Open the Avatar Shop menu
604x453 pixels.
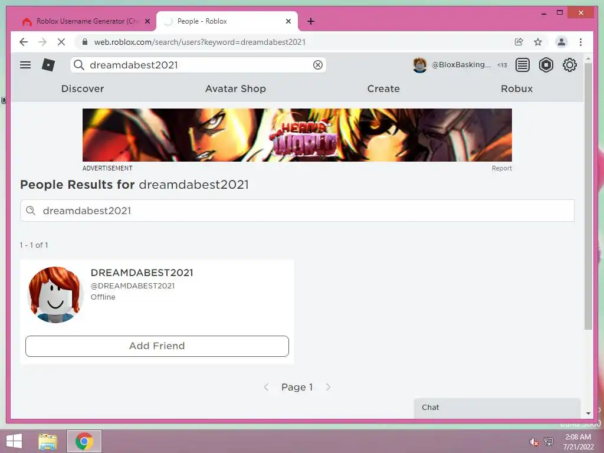(x=235, y=88)
